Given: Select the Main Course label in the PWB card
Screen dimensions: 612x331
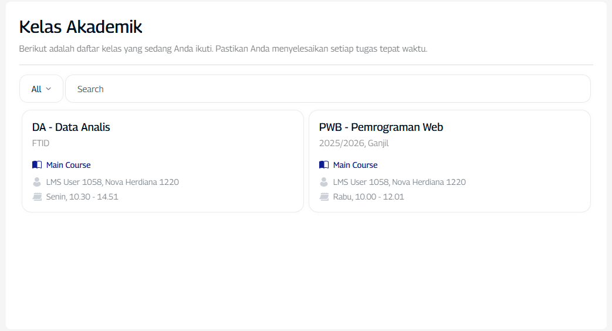Looking at the screenshot, I should 356,165.
